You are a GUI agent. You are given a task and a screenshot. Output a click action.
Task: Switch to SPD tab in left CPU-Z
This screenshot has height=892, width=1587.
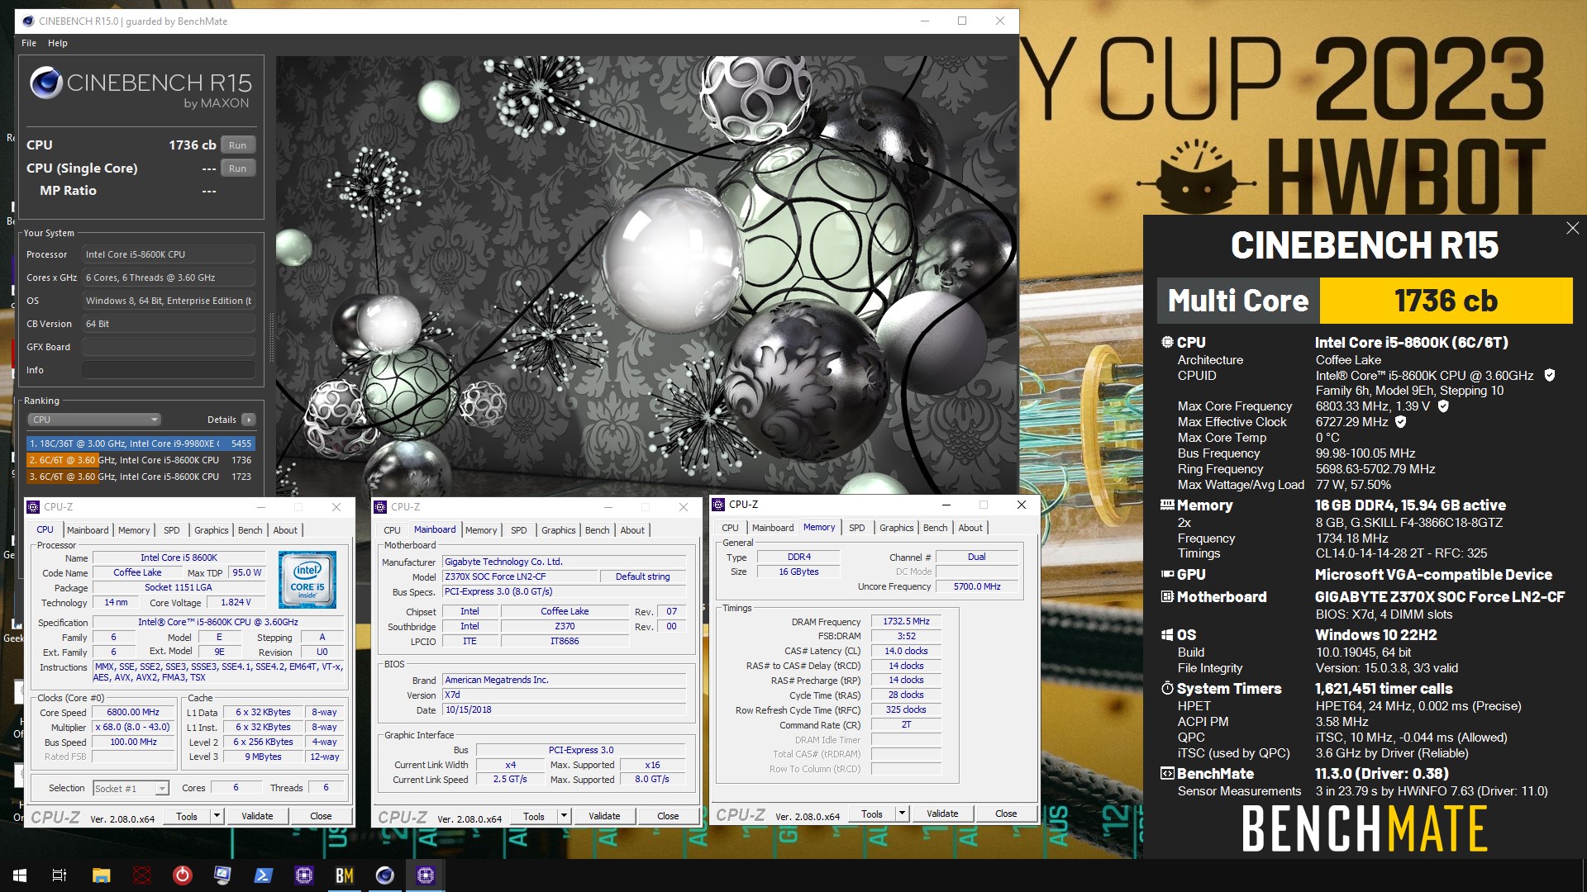171,530
